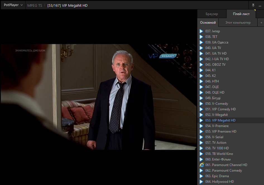
Task: Pick channel 043. OBOZ TV
Action: [x=231, y=65]
